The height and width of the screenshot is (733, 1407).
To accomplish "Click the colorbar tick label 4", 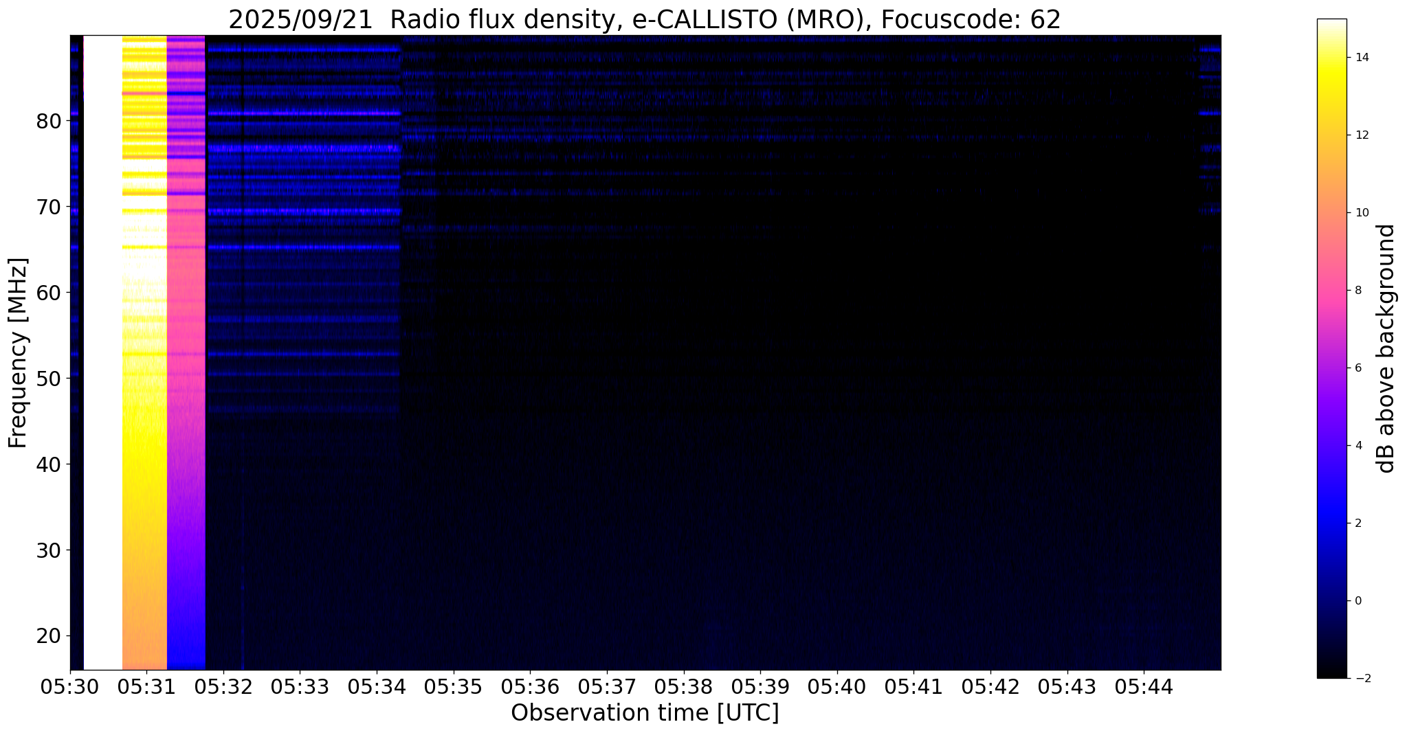I will [x=1358, y=446].
